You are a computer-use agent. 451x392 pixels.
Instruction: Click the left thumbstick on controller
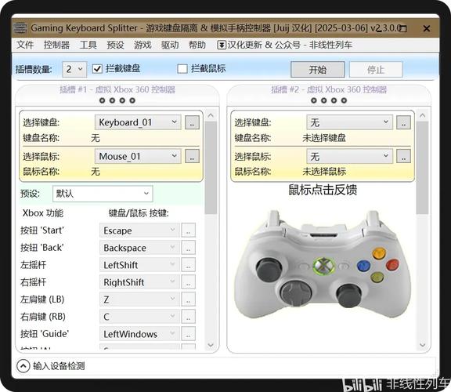(x=269, y=270)
